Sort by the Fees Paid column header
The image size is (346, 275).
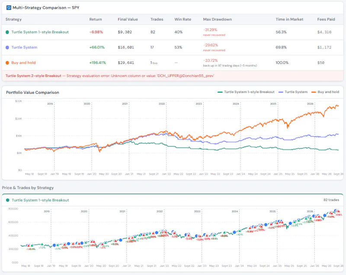pyautogui.click(x=326, y=19)
